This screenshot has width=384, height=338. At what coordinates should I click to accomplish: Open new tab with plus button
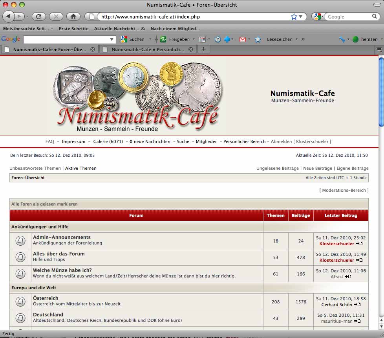[203, 50]
